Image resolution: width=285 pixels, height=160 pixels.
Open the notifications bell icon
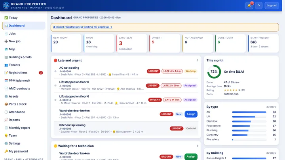tap(249, 6)
